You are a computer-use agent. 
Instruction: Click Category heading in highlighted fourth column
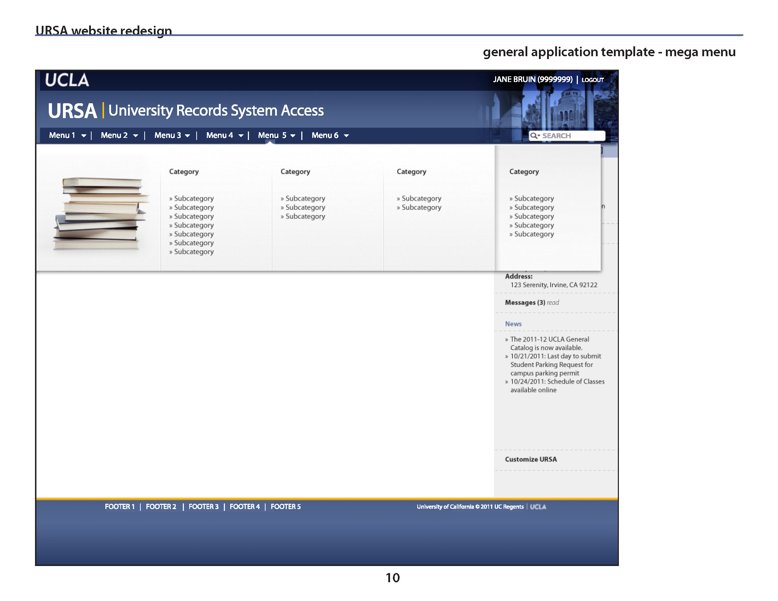click(524, 171)
